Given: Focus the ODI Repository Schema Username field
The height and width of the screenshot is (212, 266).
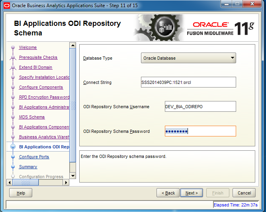Looking at the screenshot, I should (200, 107).
